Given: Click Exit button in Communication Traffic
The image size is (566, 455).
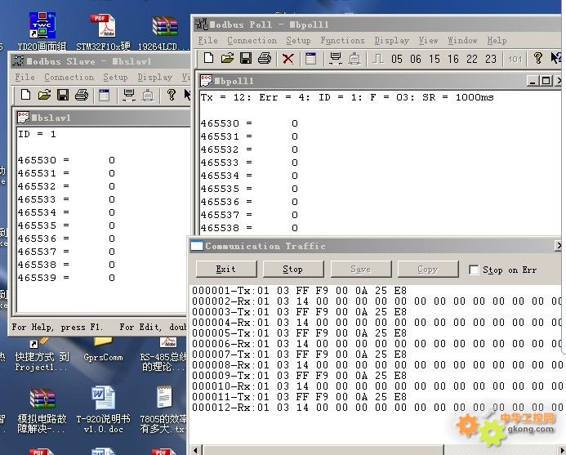Looking at the screenshot, I should pos(226,270).
